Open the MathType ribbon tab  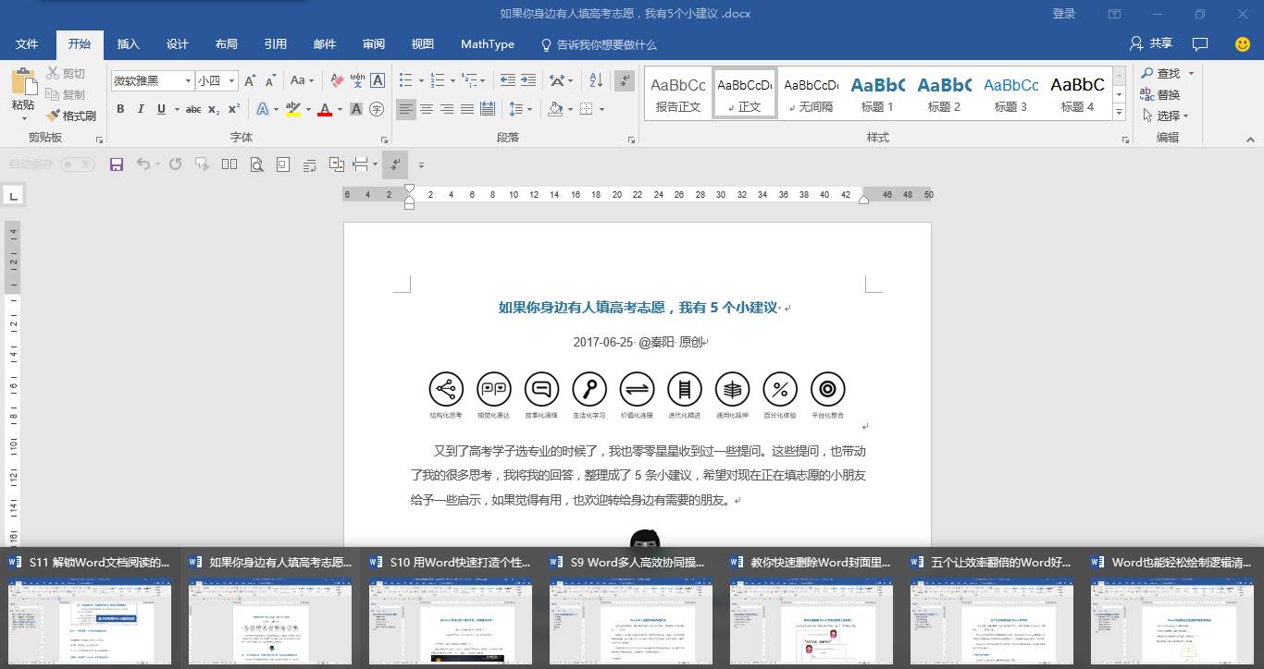click(x=488, y=43)
